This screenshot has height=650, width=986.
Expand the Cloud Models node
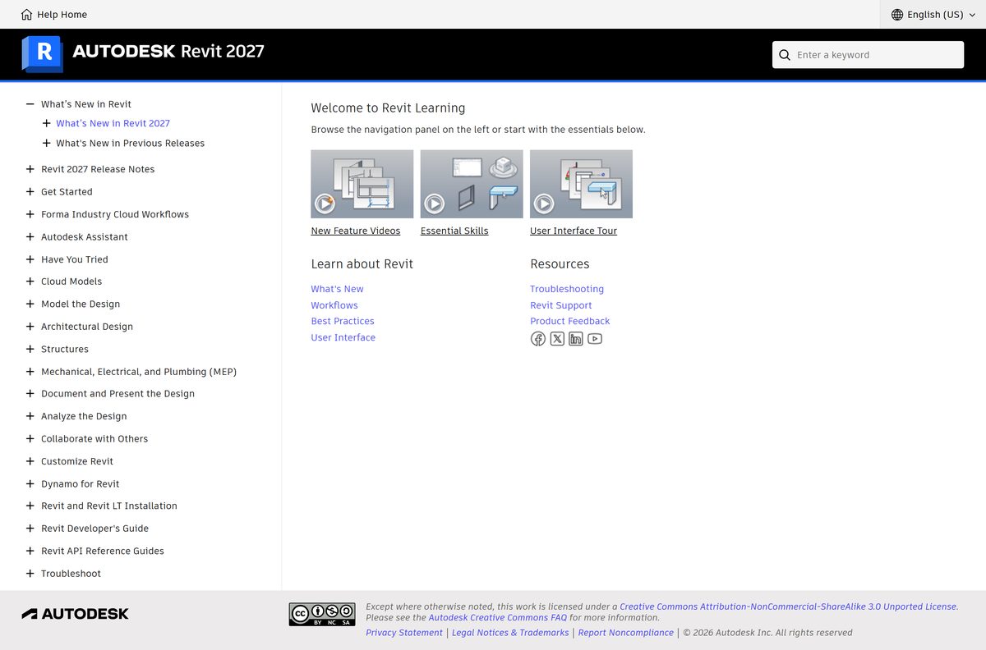click(30, 282)
